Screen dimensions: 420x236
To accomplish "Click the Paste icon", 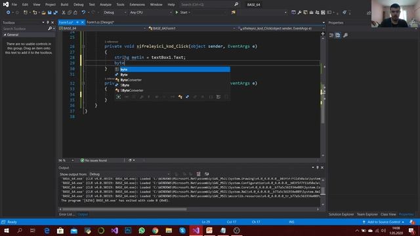I will click(75, 12).
